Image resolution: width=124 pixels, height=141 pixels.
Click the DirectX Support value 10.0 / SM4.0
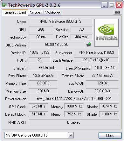tap(105, 68)
